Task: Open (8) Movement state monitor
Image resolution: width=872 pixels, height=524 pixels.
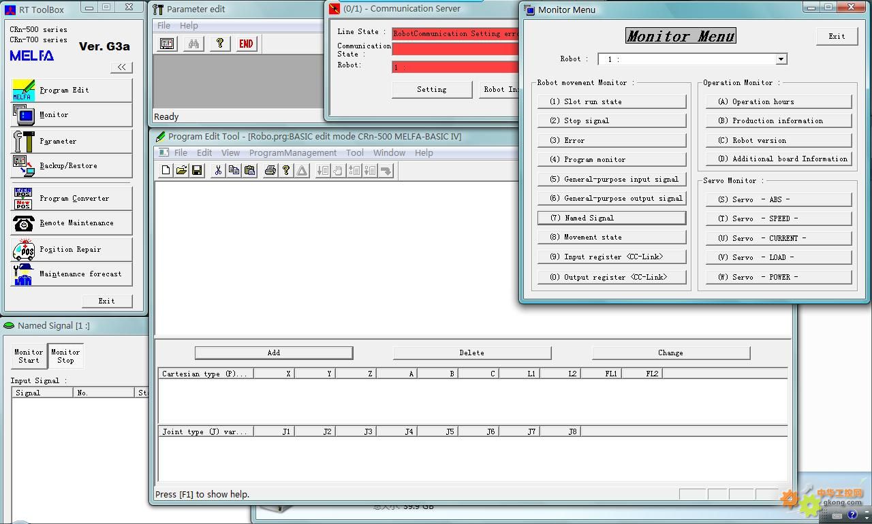Action: tap(612, 237)
